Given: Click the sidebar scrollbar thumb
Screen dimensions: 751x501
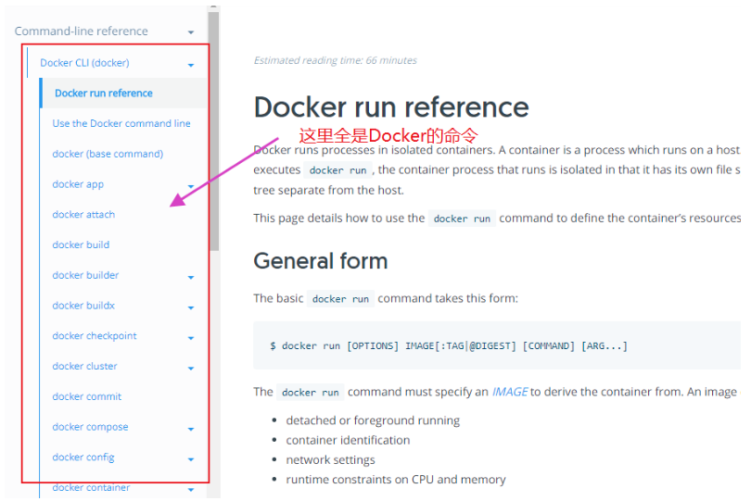Looking at the screenshot, I should 214,131.
